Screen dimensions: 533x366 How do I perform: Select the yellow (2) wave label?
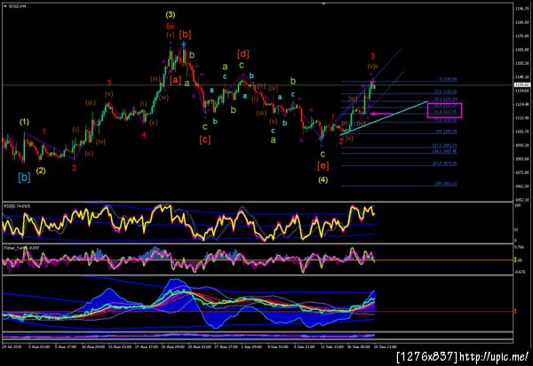pyautogui.click(x=41, y=171)
